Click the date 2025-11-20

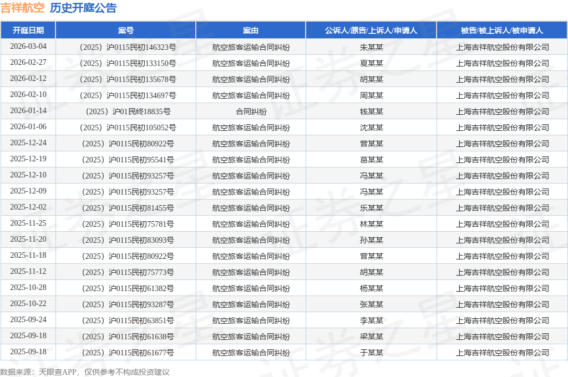click(x=28, y=239)
